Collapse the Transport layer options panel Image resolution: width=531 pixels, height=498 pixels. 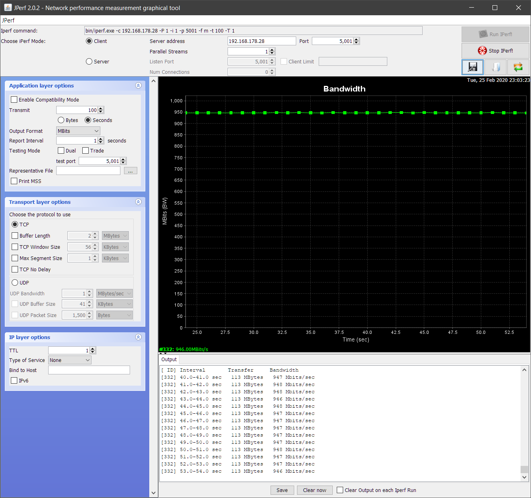pyautogui.click(x=138, y=202)
